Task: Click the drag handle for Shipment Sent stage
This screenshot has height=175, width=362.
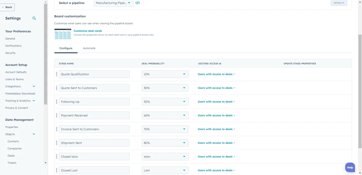Action: [x=57, y=143]
